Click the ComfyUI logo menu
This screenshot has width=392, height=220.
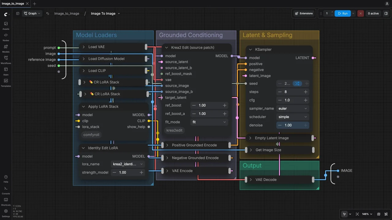click(6, 14)
